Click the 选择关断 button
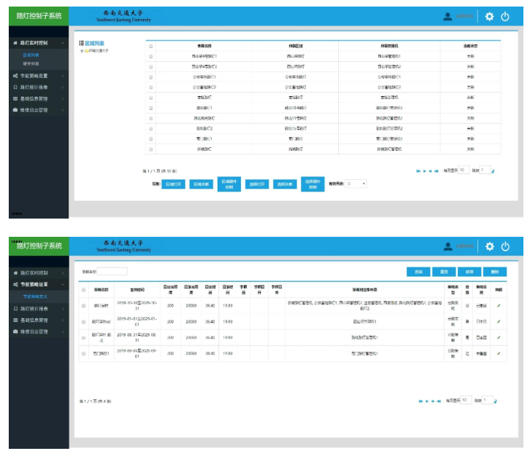Image resolution: width=530 pixels, height=451 pixels. 285,184
